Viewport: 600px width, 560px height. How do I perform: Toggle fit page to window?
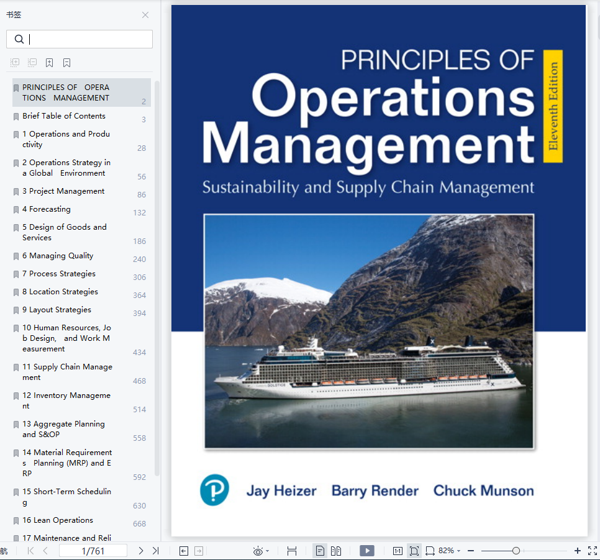point(414,551)
